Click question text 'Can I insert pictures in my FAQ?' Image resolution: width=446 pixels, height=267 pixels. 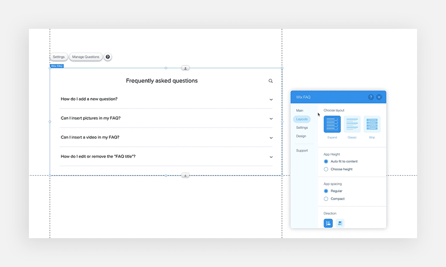pos(91,118)
